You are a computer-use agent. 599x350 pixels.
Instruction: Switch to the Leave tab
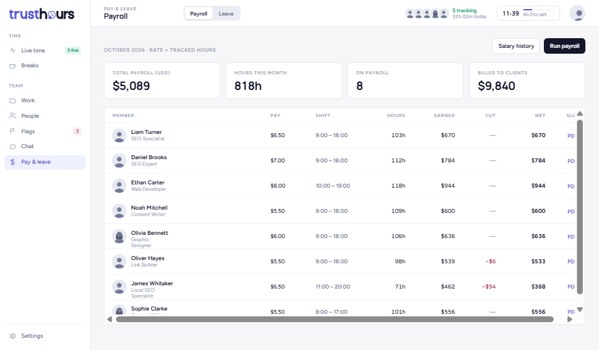coord(226,14)
